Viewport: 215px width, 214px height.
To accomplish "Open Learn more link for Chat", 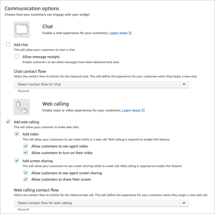I will [x=118, y=33].
